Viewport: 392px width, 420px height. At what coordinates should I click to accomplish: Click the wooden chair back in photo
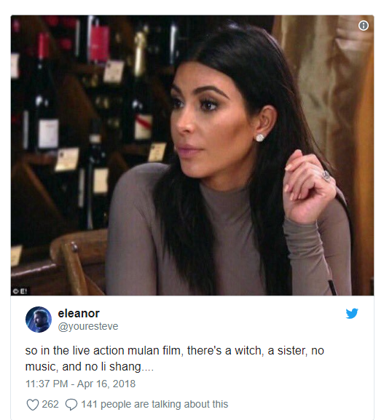tap(78, 263)
